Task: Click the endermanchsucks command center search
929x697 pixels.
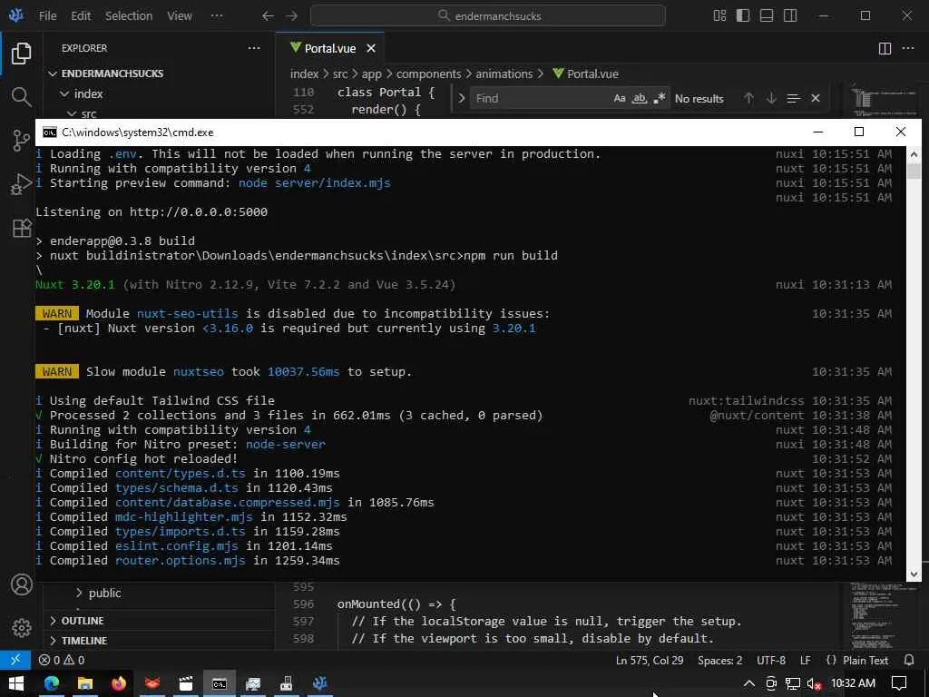Action: click(x=487, y=16)
